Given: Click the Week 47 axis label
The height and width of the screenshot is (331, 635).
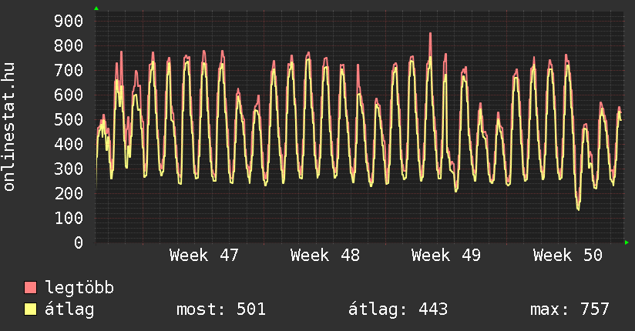Looking at the screenshot, I should click(204, 256).
